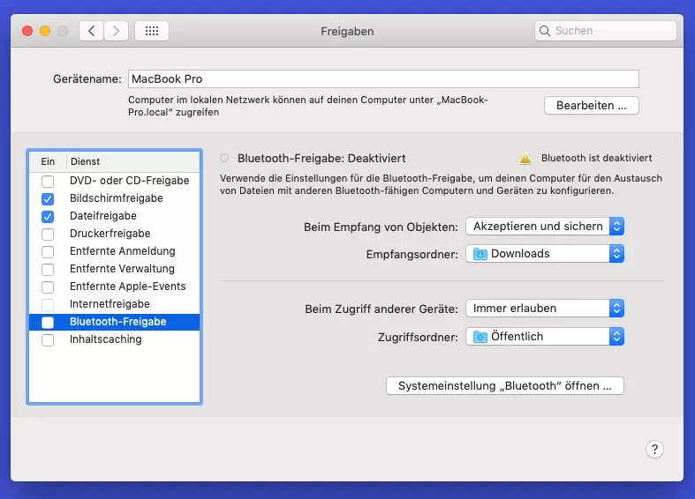Click the Downloads folder icon

point(480,254)
